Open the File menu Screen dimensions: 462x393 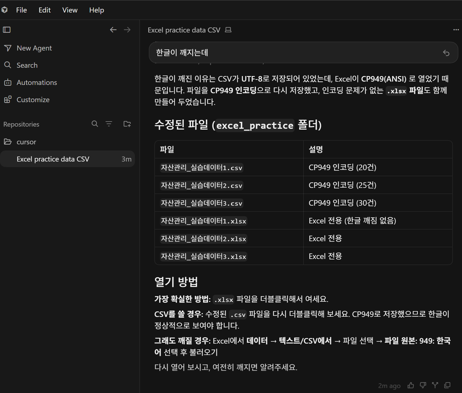coord(21,10)
